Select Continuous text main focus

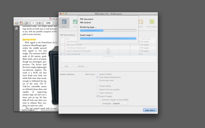[x=97, y=80]
